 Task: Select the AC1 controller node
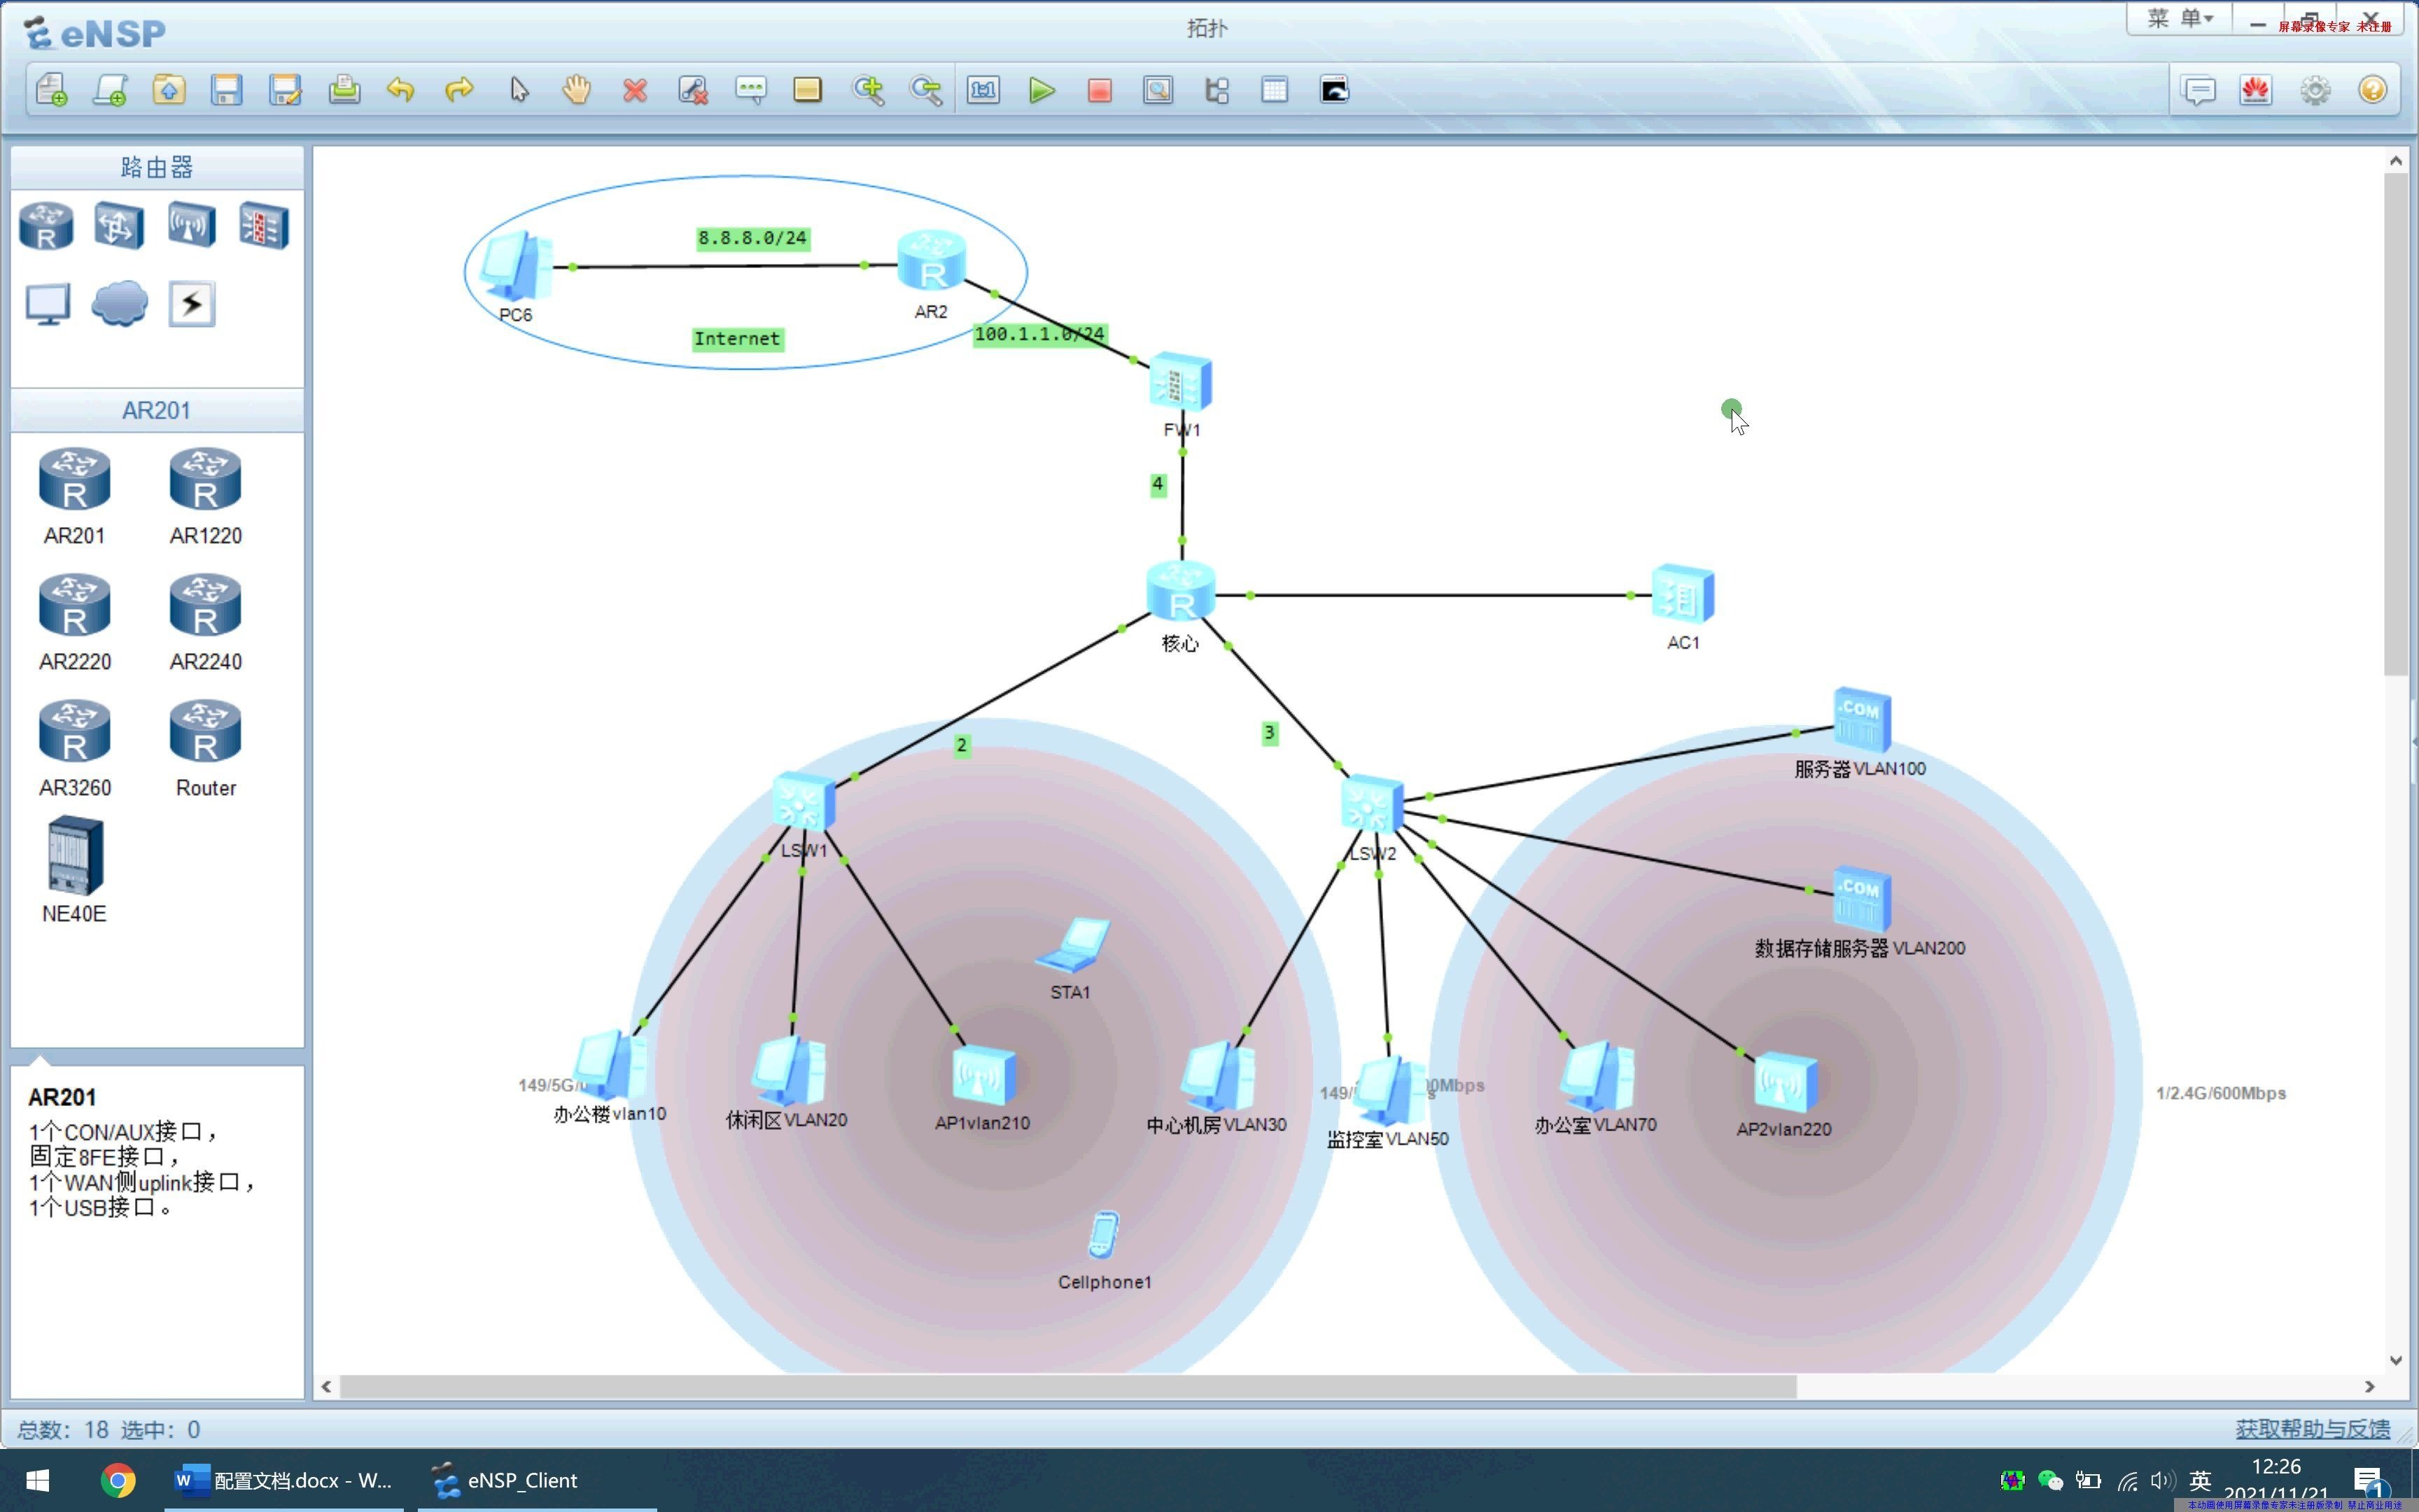tap(1682, 594)
